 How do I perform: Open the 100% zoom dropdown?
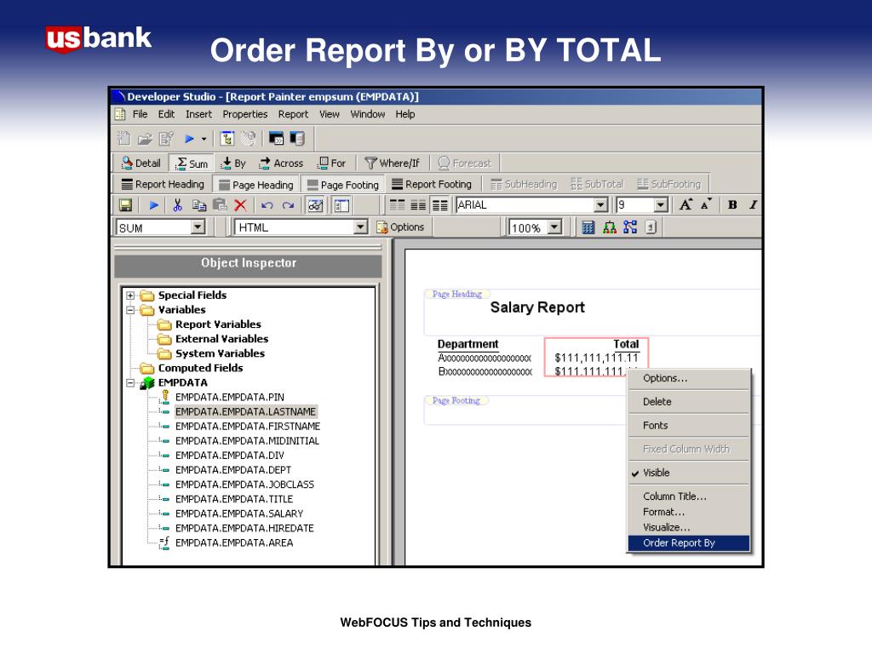(554, 227)
